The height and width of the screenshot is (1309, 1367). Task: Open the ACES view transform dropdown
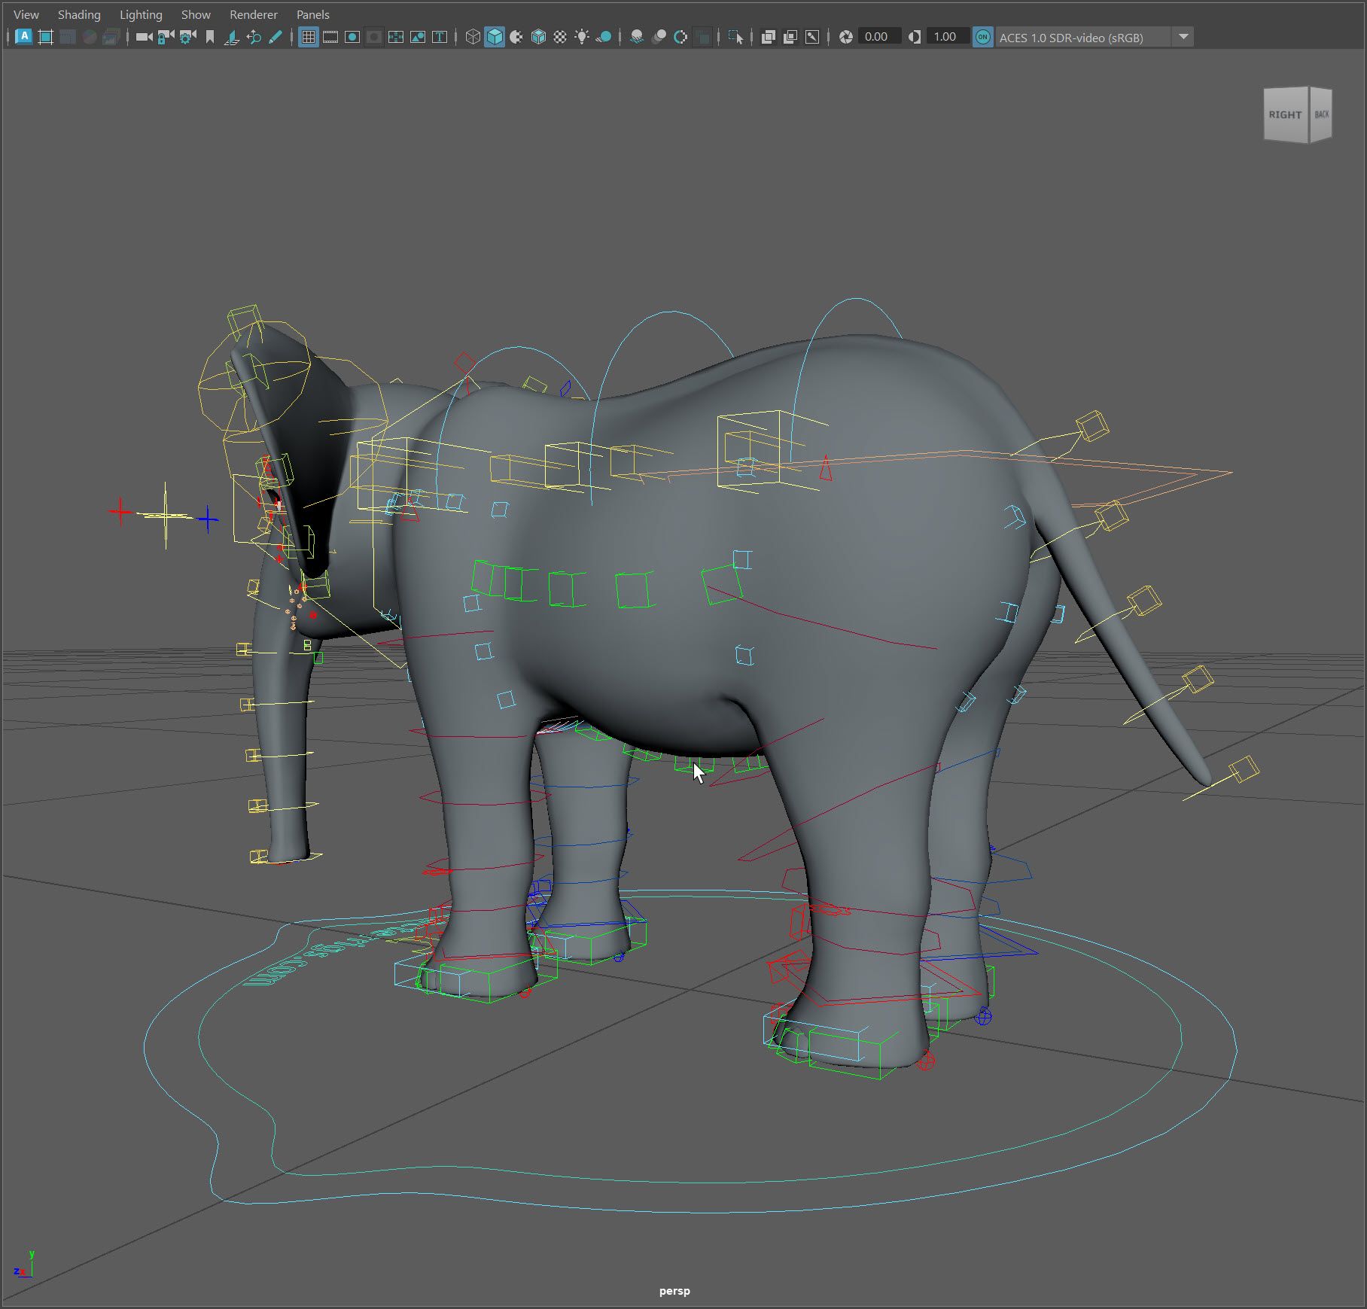coord(1183,37)
